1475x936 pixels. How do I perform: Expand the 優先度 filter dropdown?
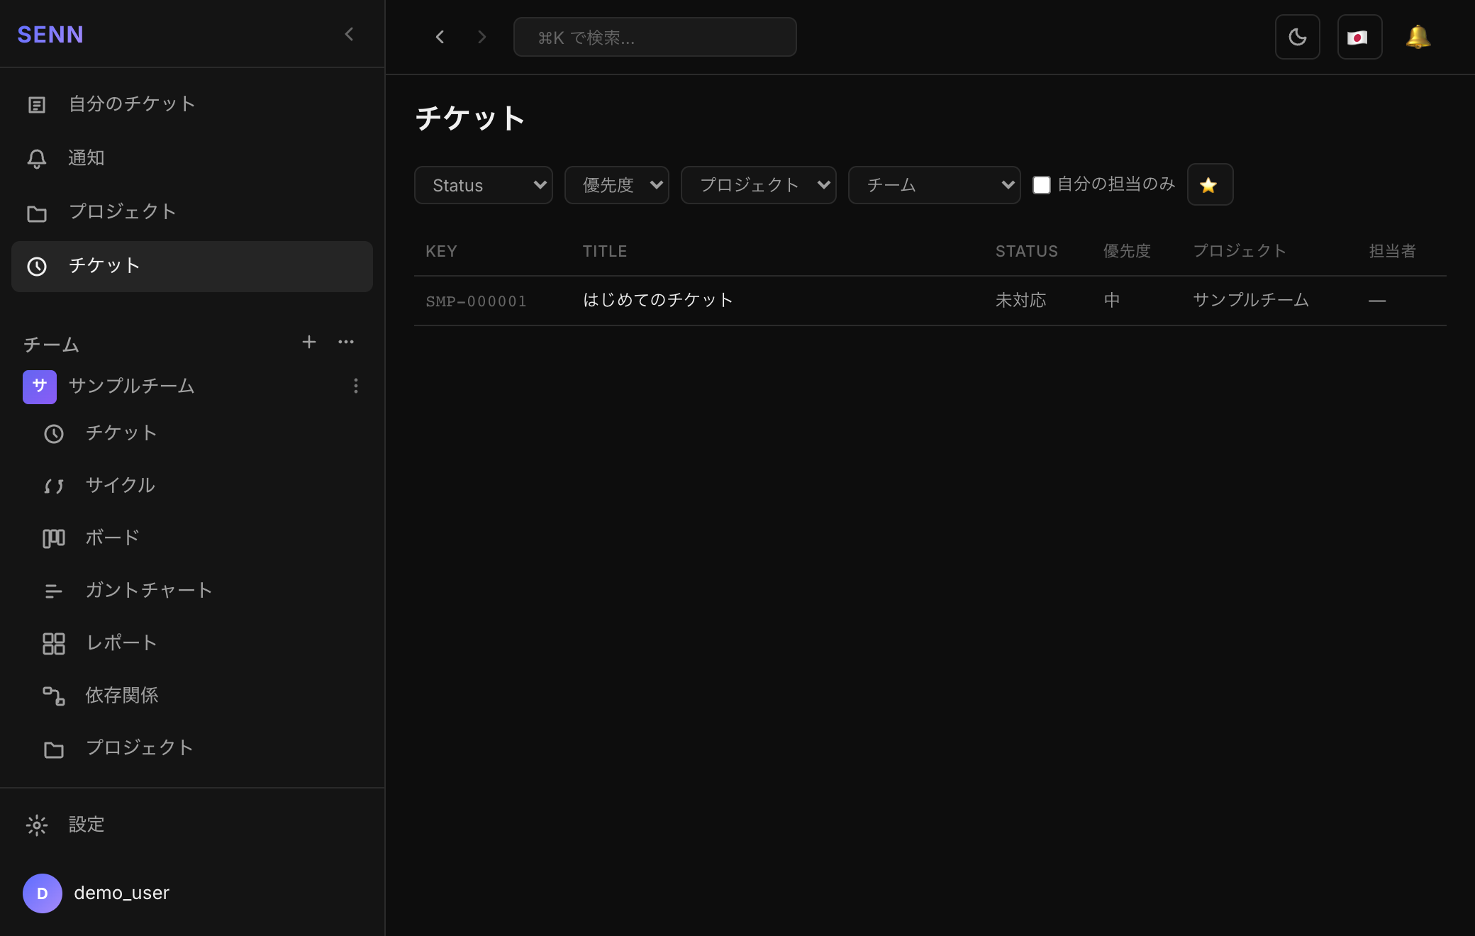point(617,185)
